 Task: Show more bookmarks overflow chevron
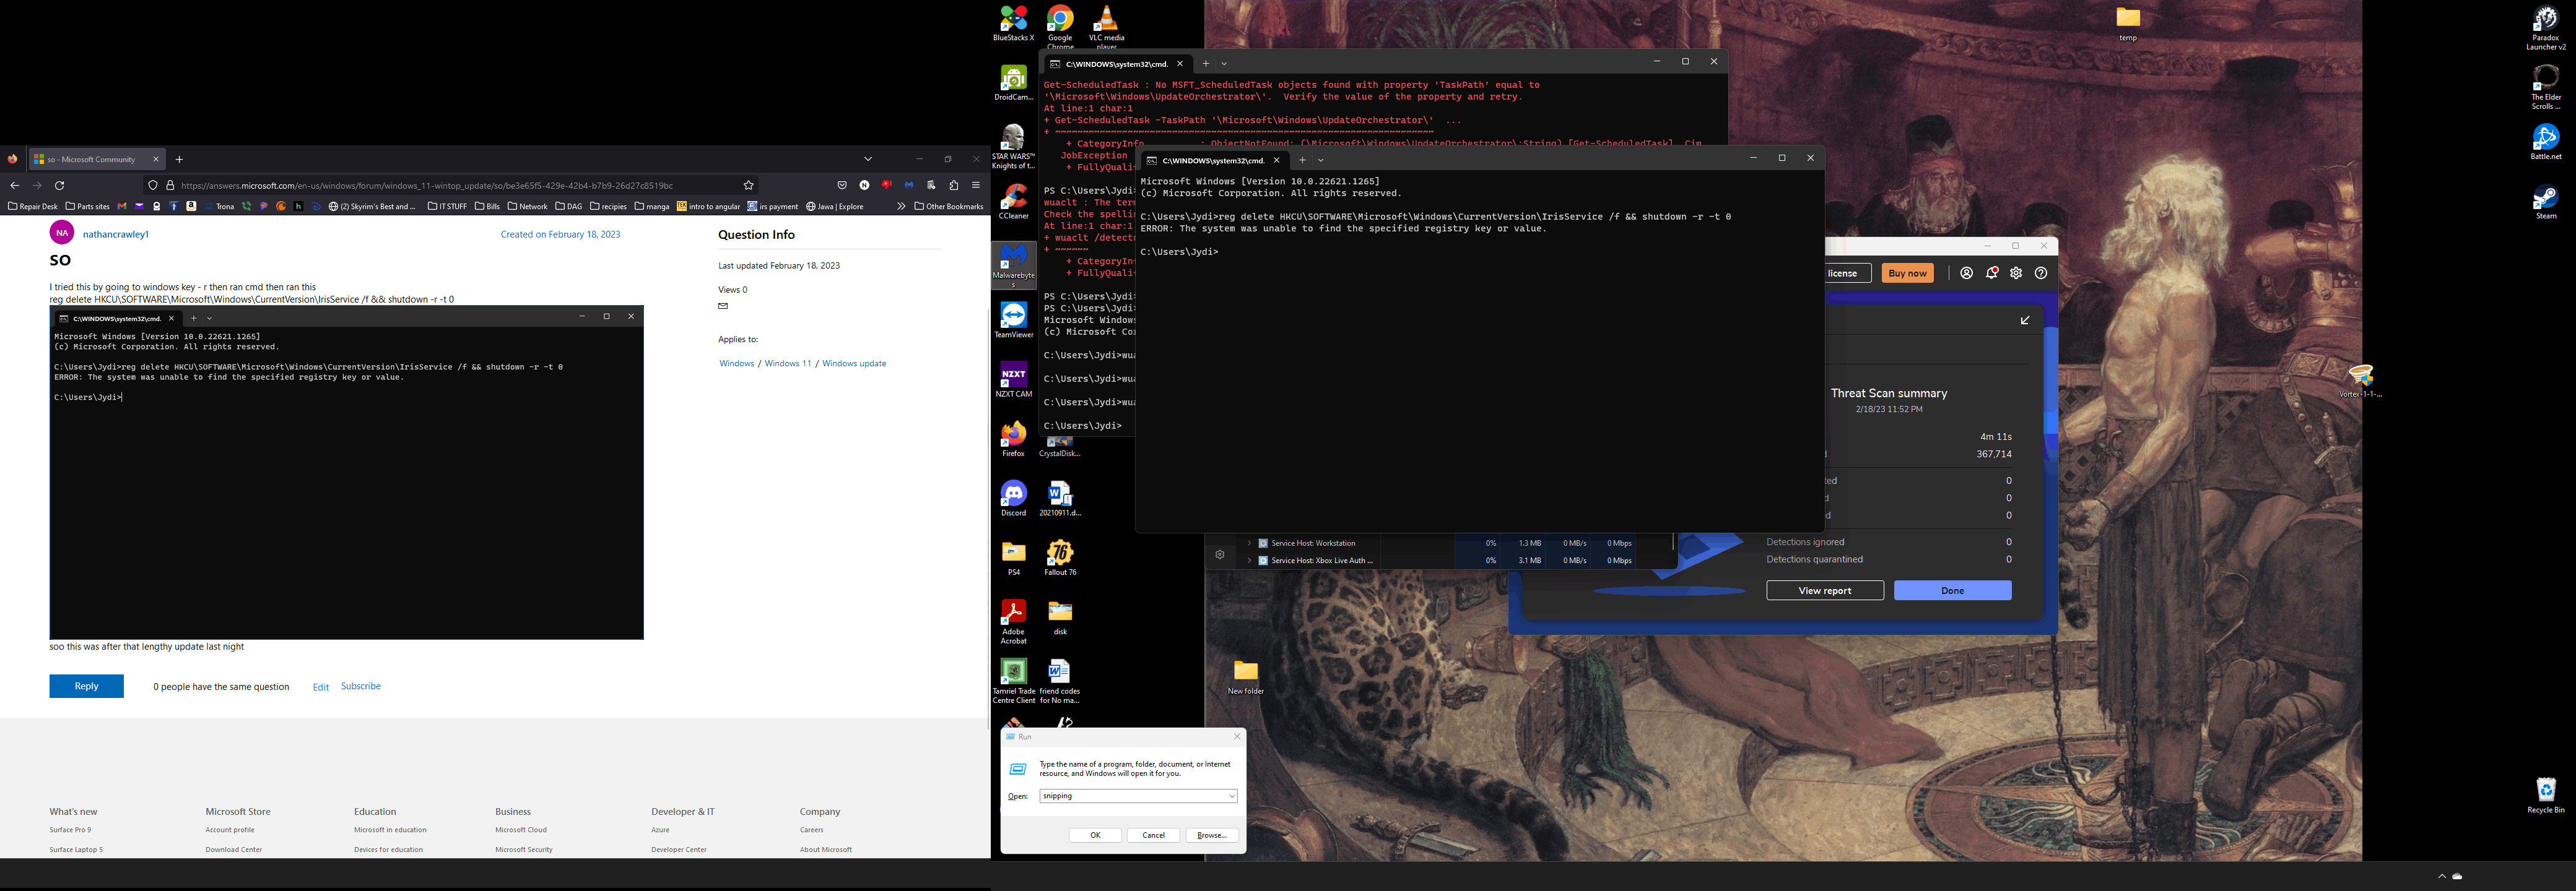pos(901,207)
